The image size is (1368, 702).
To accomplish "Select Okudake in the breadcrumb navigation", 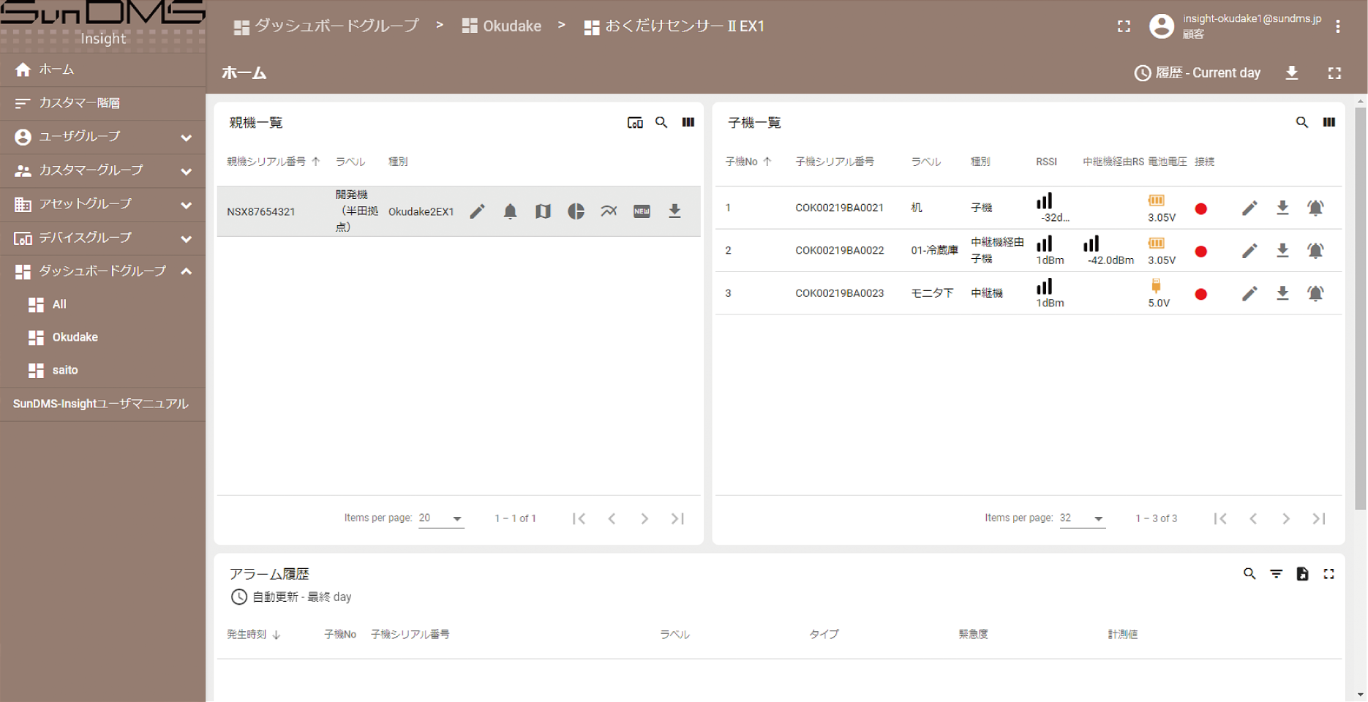I will coord(512,26).
